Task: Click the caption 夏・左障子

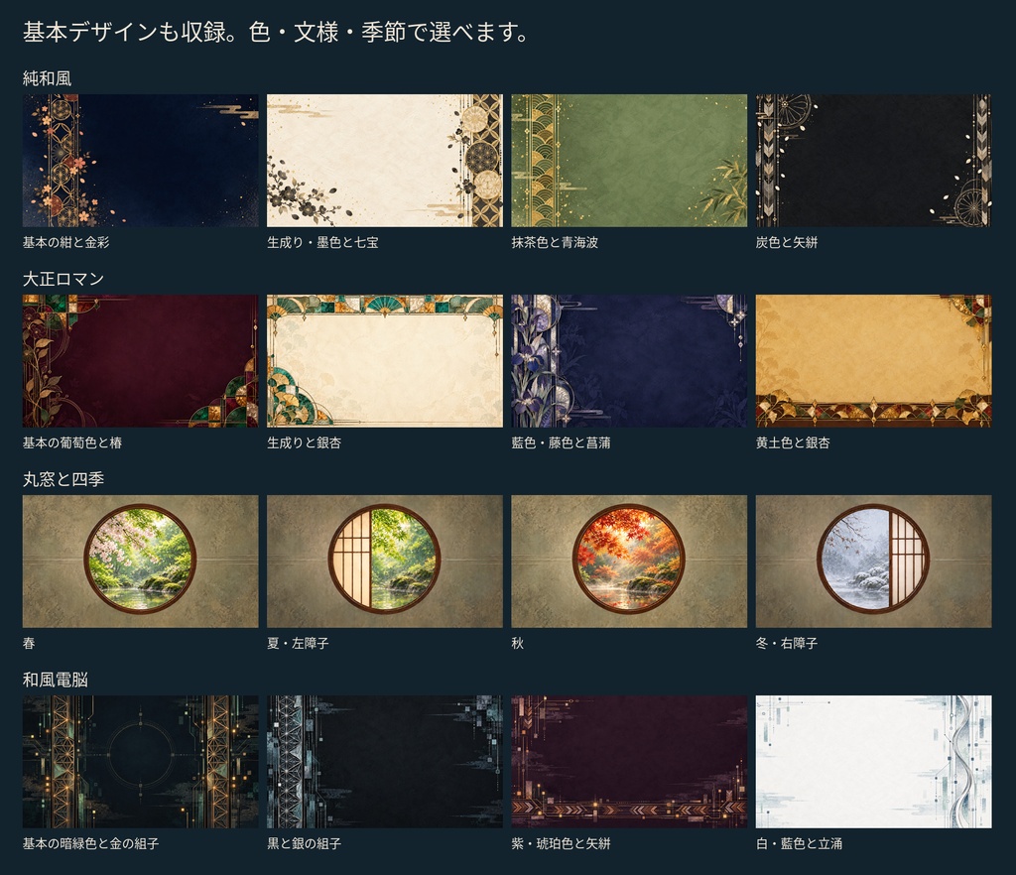Action: coord(298,643)
